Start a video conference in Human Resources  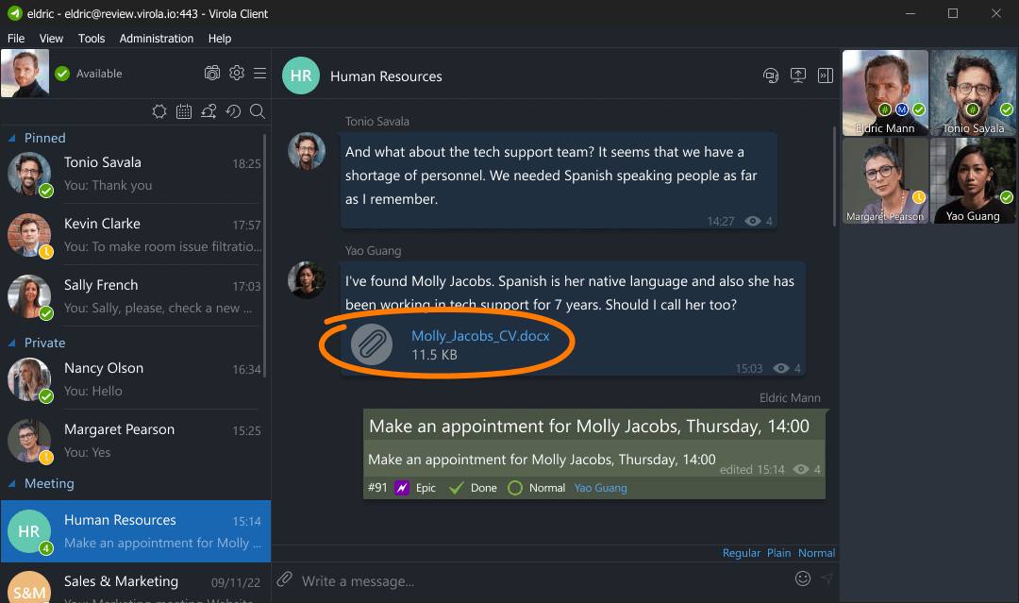tap(771, 75)
